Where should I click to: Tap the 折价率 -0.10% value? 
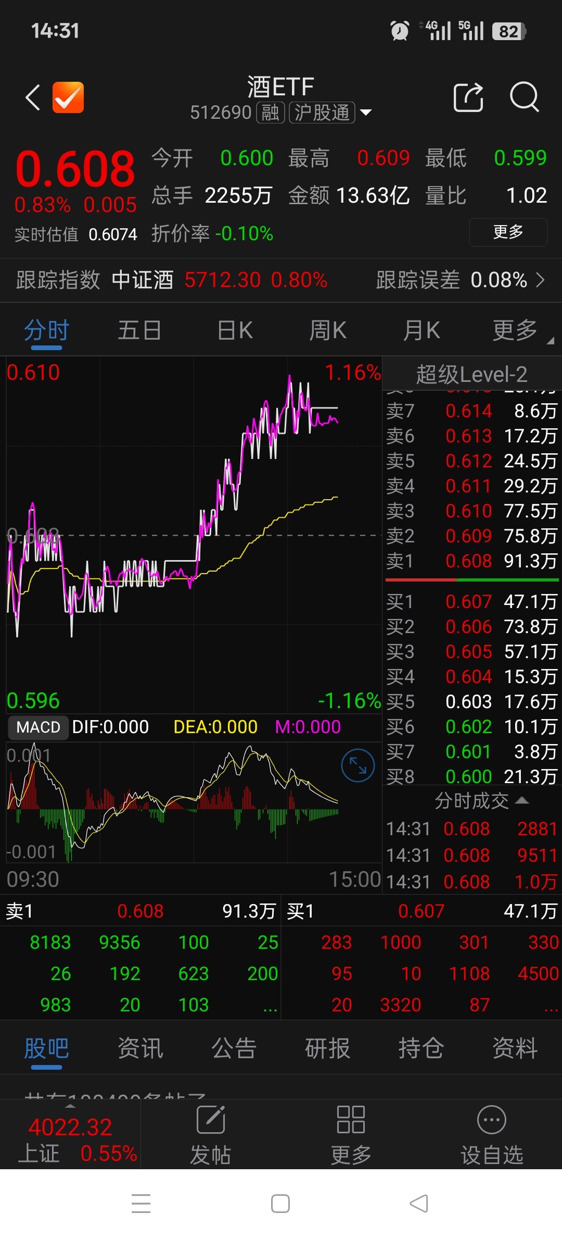244,233
